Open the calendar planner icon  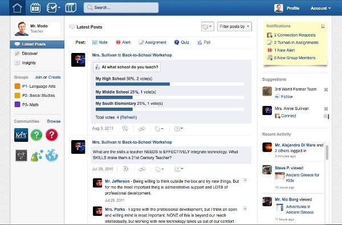pos(35,8)
